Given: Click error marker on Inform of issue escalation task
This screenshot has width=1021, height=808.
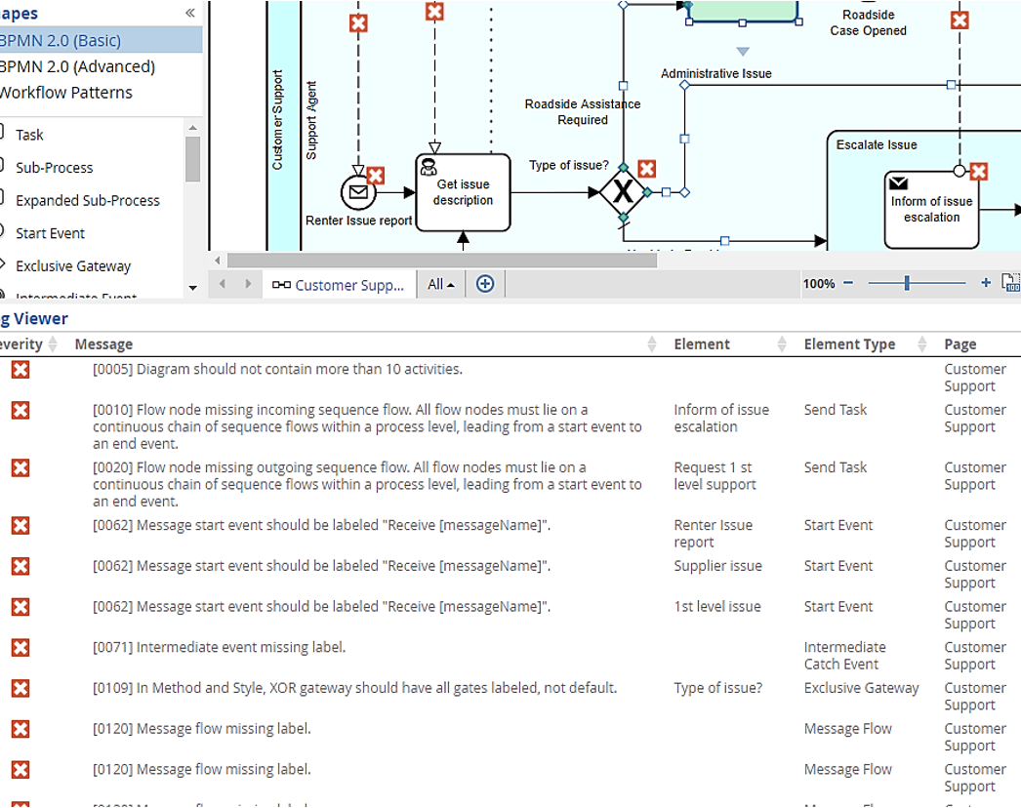Looking at the screenshot, I should (979, 172).
